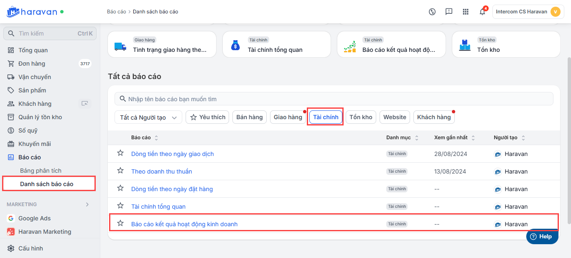Screen dimensions: 571x258
Task: Open the apps grid icon
Action: coord(466,12)
